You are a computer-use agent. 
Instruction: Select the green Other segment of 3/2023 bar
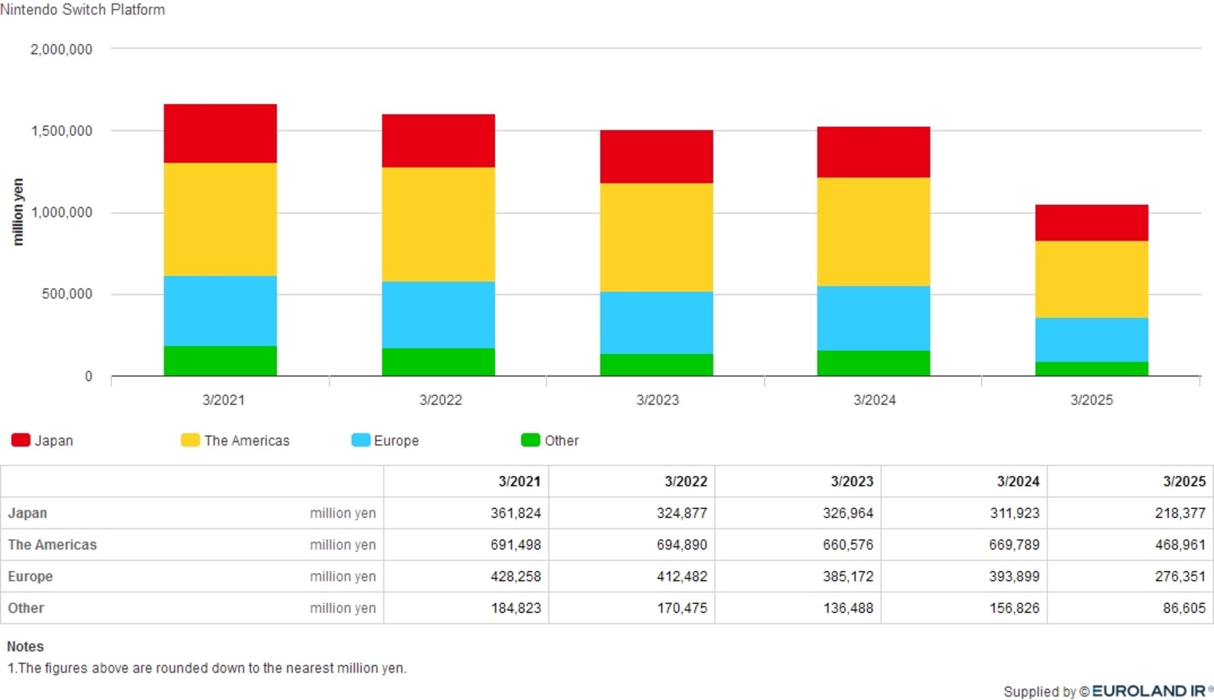point(656,365)
